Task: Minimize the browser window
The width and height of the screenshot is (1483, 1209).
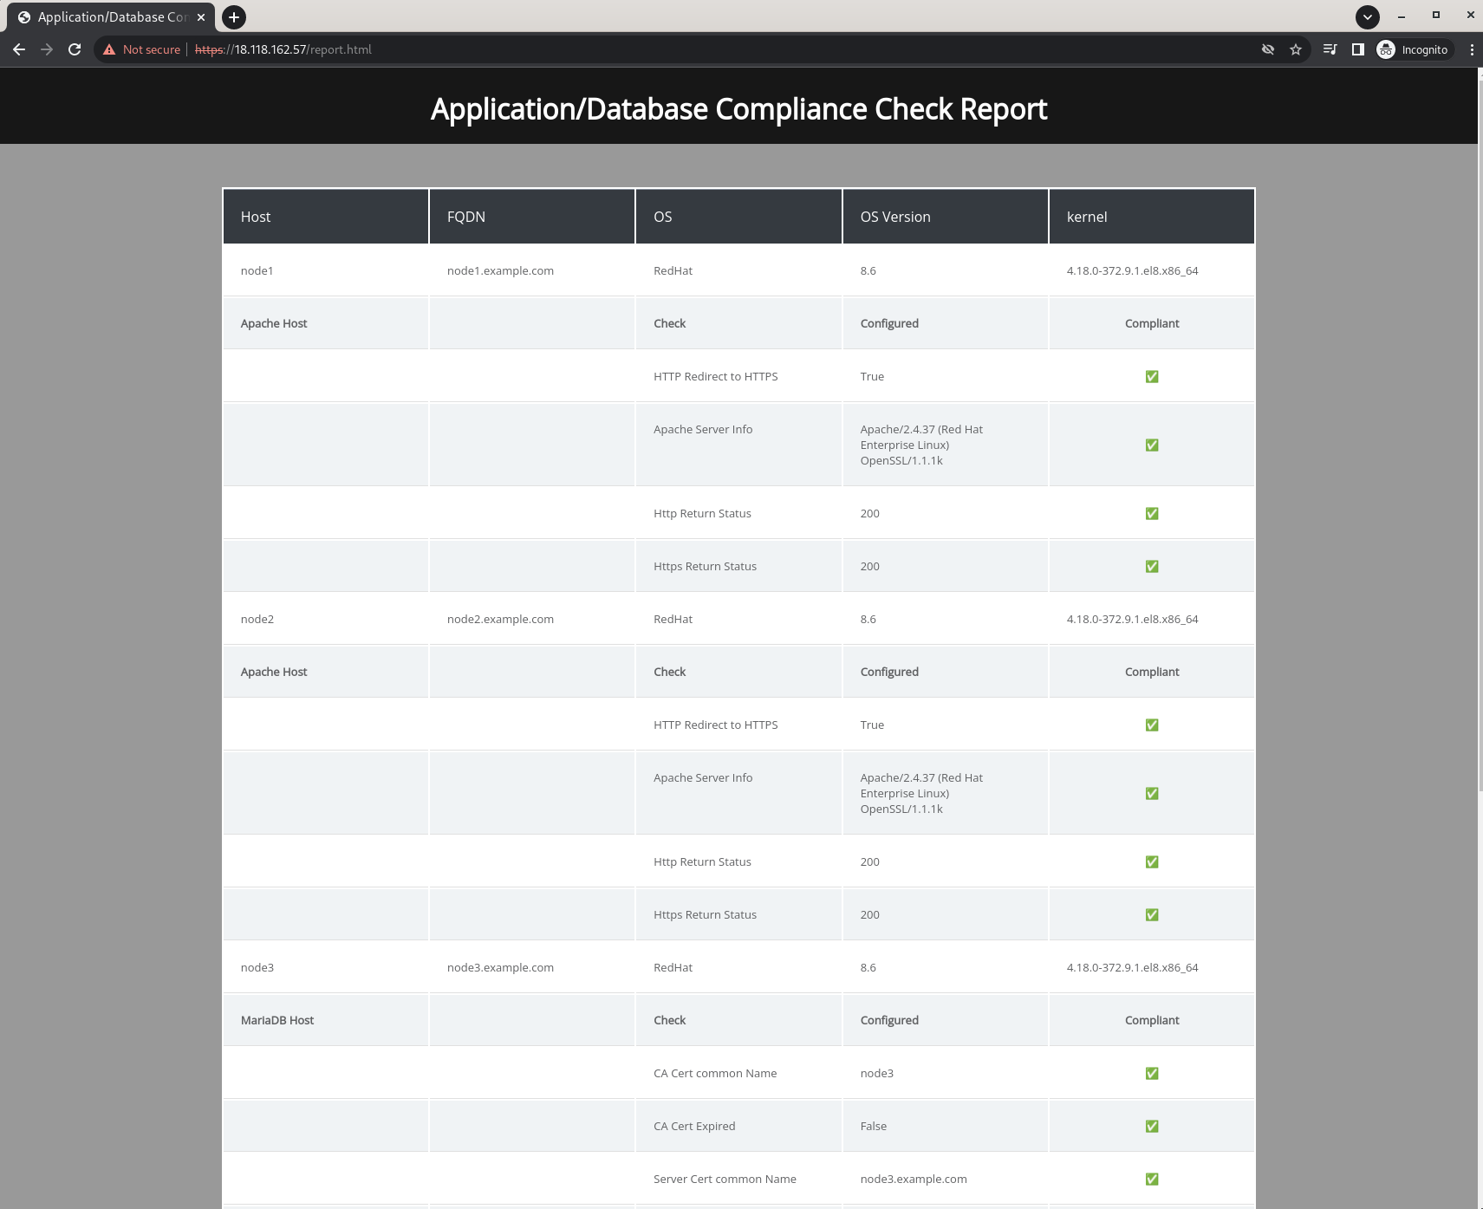Action: 1402,16
